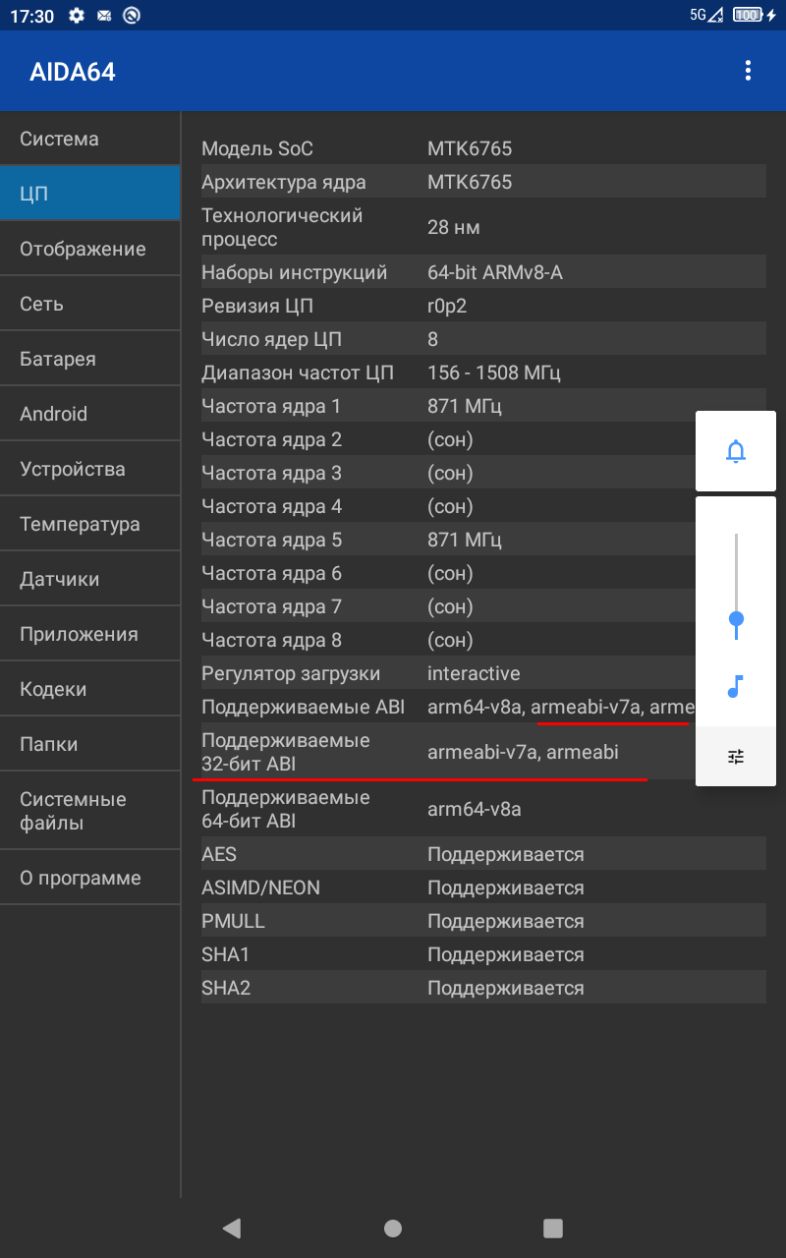Image resolution: width=786 pixels, height=1258 pixels.
Task: Open volume settings sliders icon
Action: pos(736,757)
